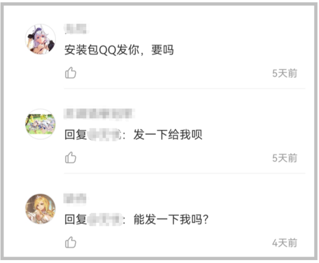This screenshot has height=263, width=319.
Task: Click blurred username above '能发一下我吗?' comment
Action: tap(75, 198)
